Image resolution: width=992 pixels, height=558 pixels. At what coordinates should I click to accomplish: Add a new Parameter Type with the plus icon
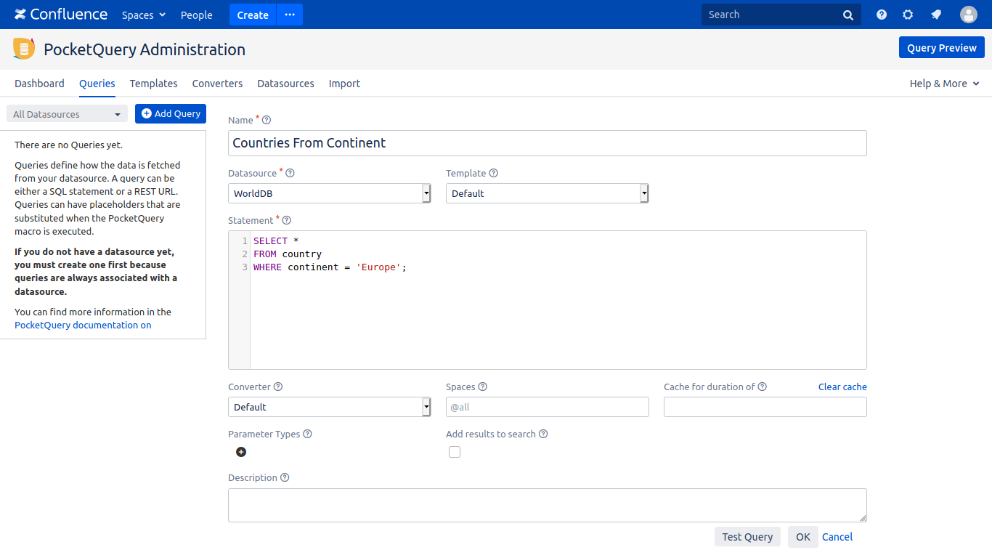pyautogui.click(x=240, y=451)
